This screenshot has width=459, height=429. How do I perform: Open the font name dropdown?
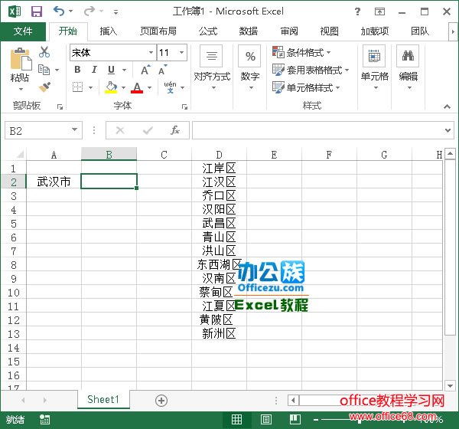coord(151,53)
